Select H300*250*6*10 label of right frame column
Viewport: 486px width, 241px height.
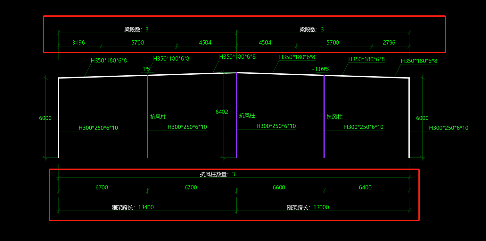[x=449, y=128]
